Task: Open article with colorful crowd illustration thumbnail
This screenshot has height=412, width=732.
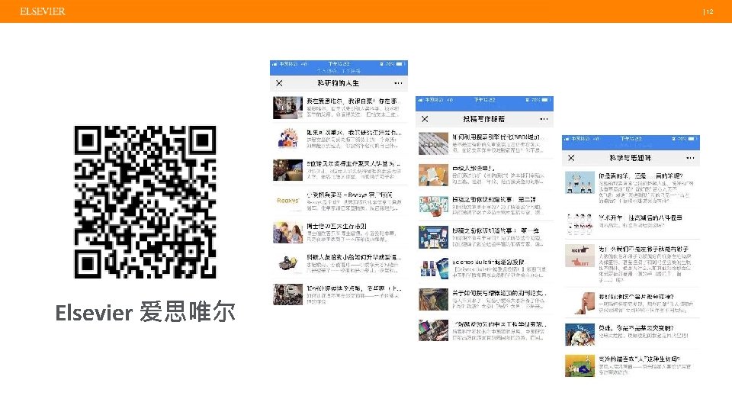Action: (287, 139)
